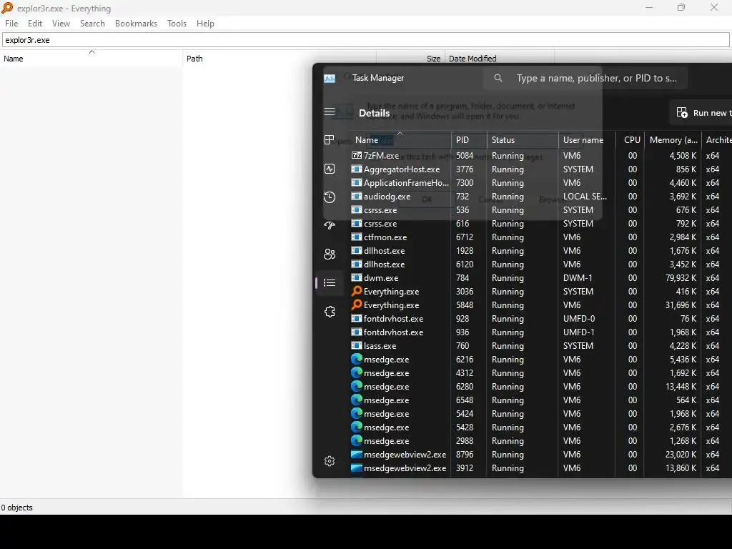Screen dimensions: 732x549
Task: Click the msedge.exe icon for PID 2988
Action: tap(357, 440)
